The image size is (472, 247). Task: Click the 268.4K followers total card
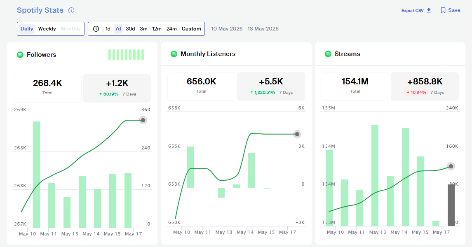[x=47, y=88]
